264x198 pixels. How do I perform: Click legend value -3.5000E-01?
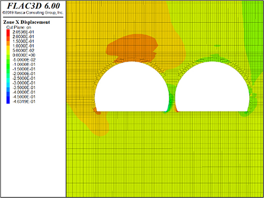(24, 88)
